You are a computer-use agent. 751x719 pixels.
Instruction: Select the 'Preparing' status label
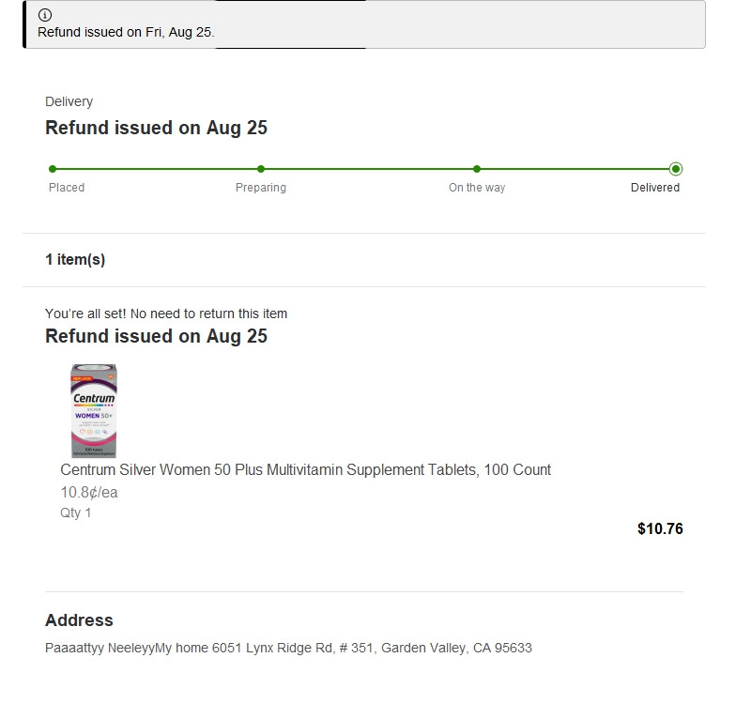coord(261,188)
